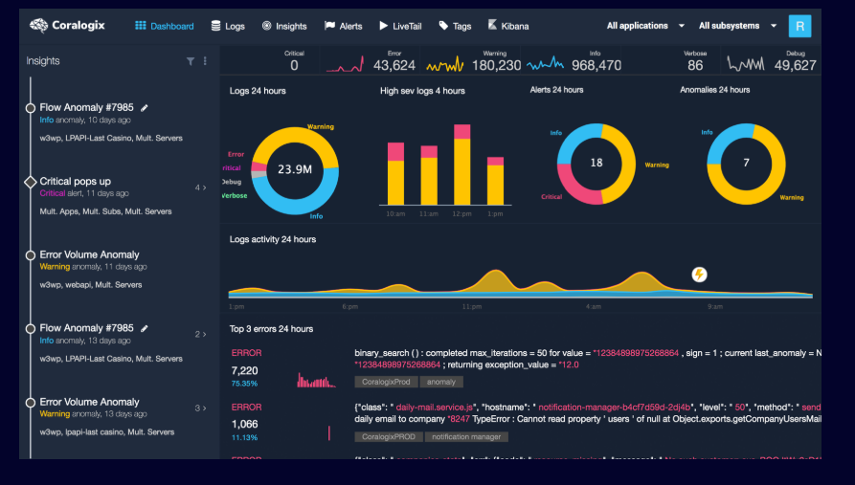The height and width of the screenshot is (485, 855).
Task: Click the yellow Warning segment of Logs donut
Action: [x=295, y=134]
